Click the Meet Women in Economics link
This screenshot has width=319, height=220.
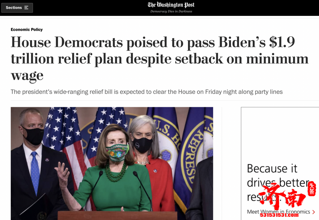pyautogui.click(x=278, y=212)
